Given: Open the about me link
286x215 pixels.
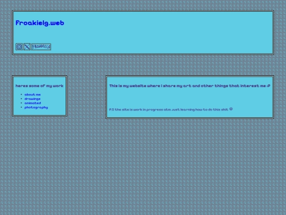Looking at the screenshot, I should tap(33, 94).
